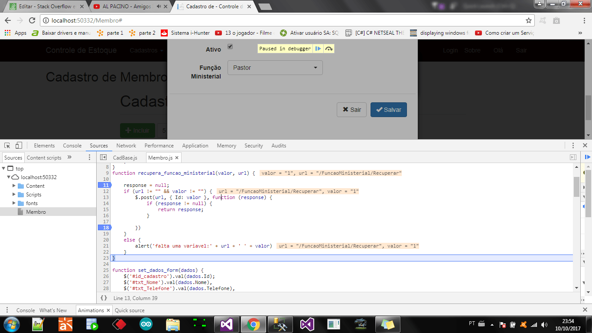Mute the AL PACINO tab audio
Screen dimensions: 592x333
click(x=159, y=7)
